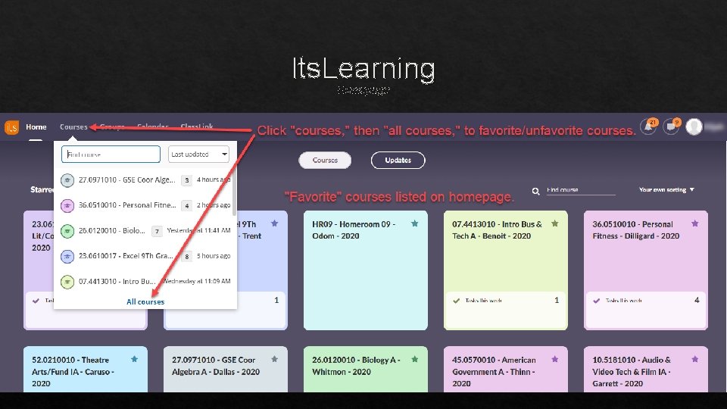This screenshot has width=727, height=409.
Task: Click the Find course search field on homepage
Action: point(581,190)
